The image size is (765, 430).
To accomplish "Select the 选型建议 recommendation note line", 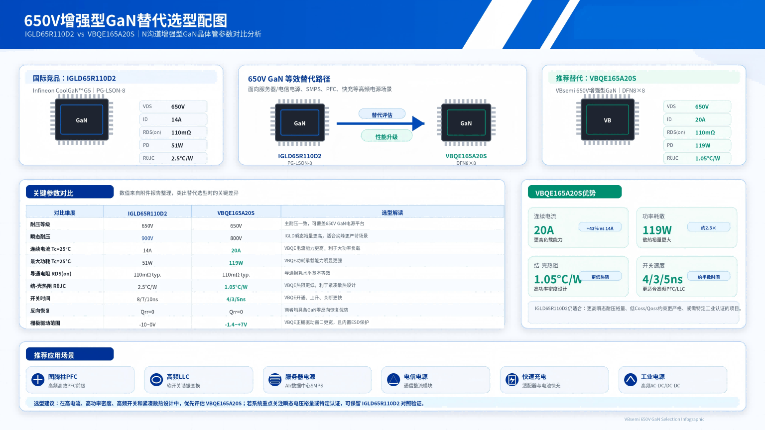I will (x=229, y=404).
